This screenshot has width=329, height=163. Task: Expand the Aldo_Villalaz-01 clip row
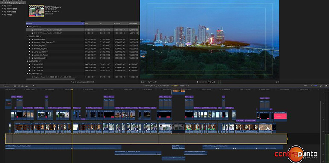point(30,39)
